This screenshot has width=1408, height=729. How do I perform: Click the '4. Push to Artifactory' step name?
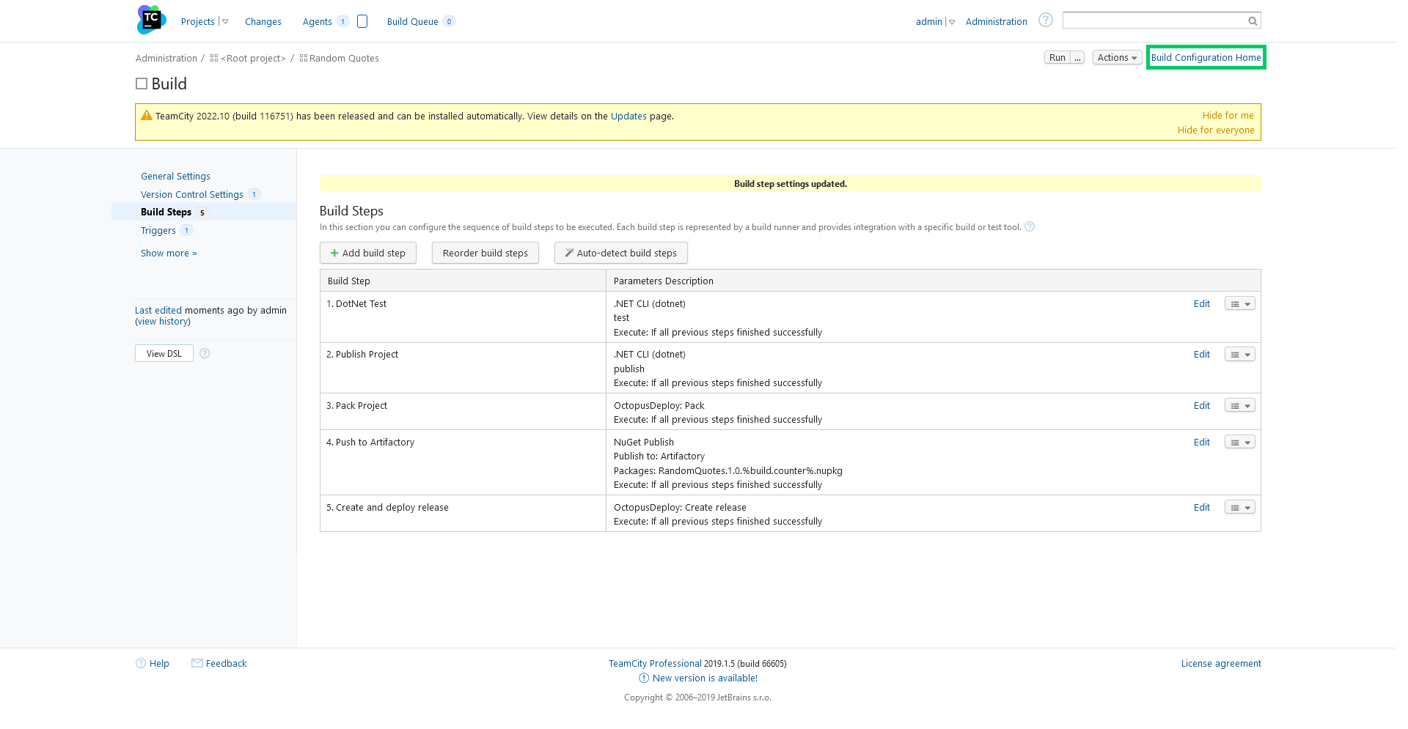(370, 442)
